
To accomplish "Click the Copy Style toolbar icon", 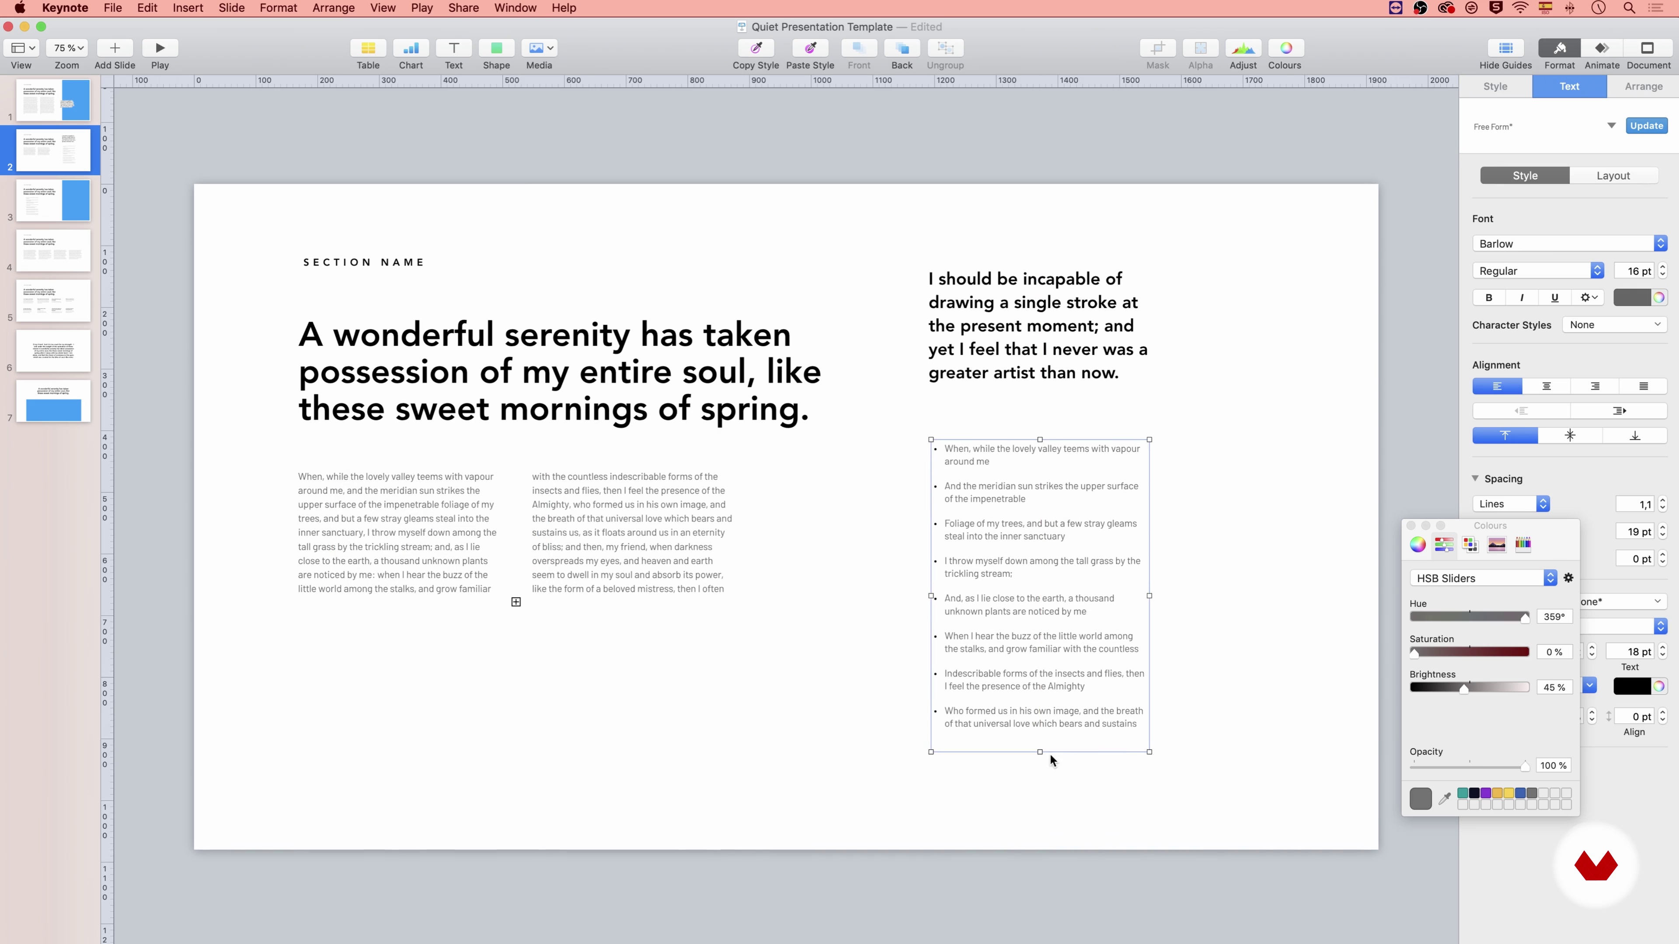I will click(756, 48).
